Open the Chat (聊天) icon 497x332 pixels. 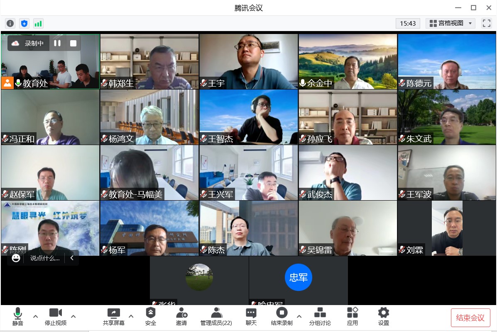pos(251,317)
